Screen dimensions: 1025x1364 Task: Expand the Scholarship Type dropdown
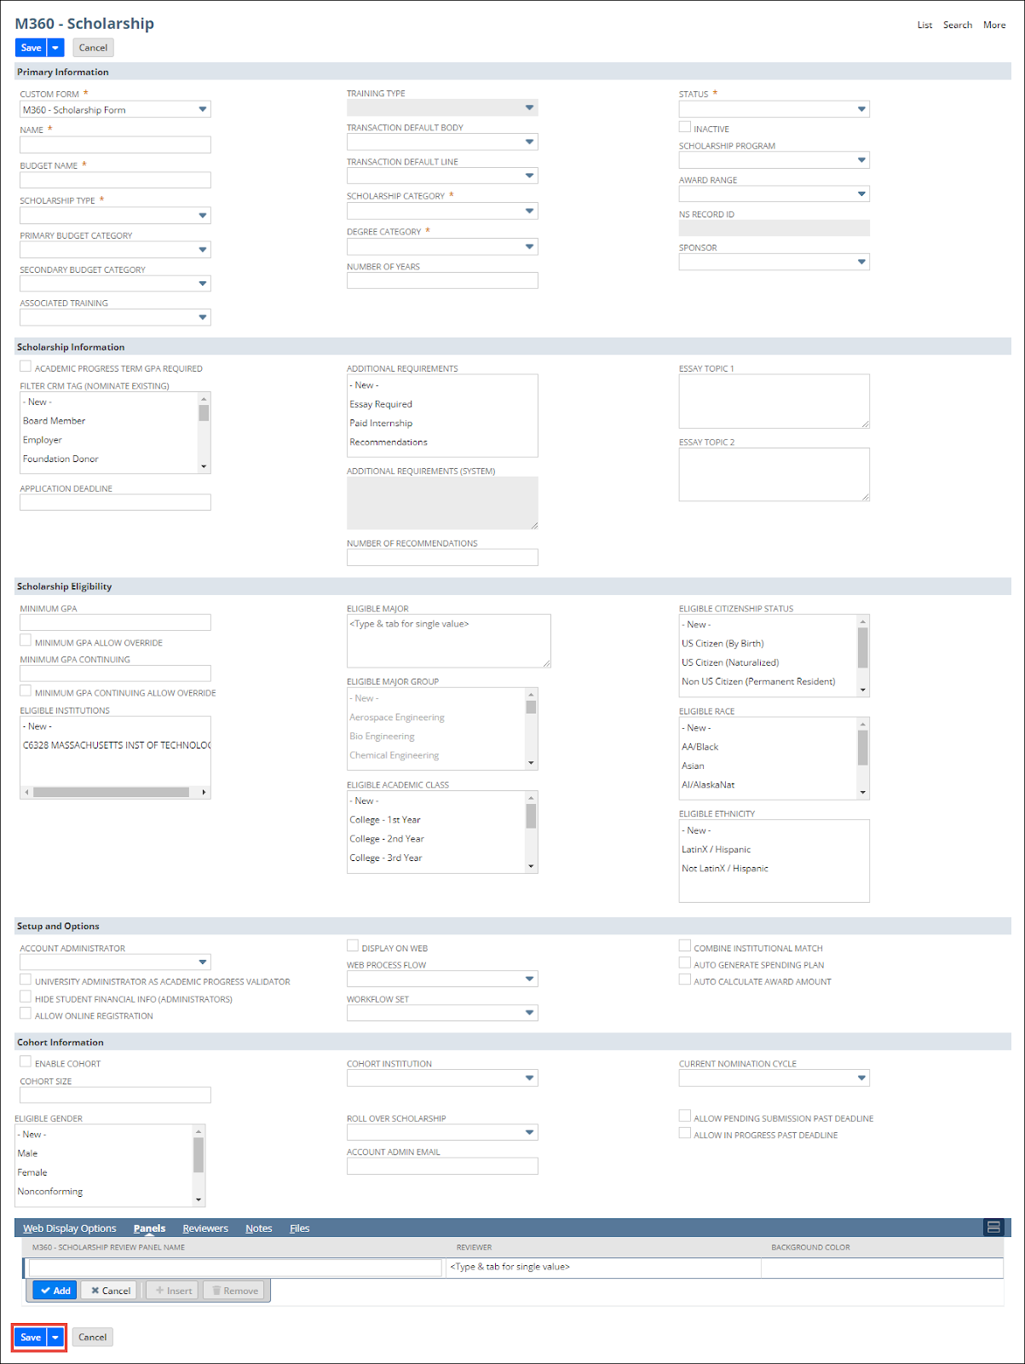pos(203,216)
